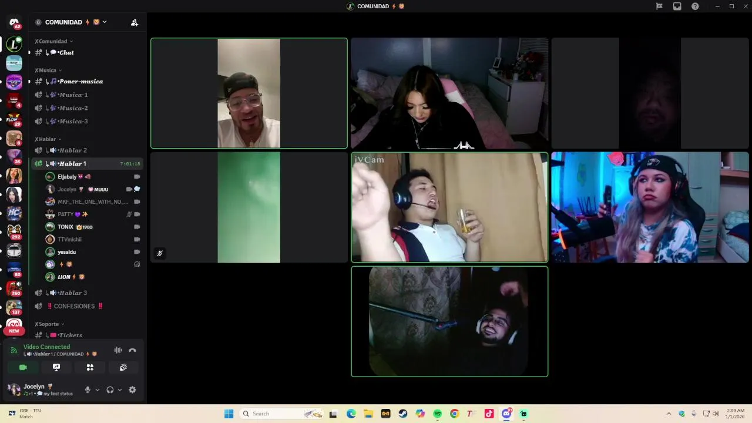The width and height of the screenshot is (752, 423).
Task: Focus the iVCam headset guy video tile
Action: click(x=449, y=207)
